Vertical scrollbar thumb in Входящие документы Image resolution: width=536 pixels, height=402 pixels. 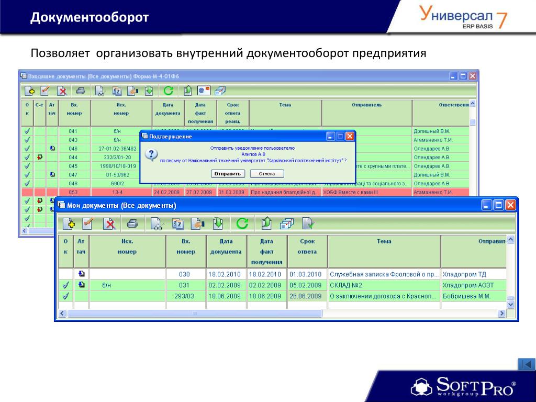point(473,122)
